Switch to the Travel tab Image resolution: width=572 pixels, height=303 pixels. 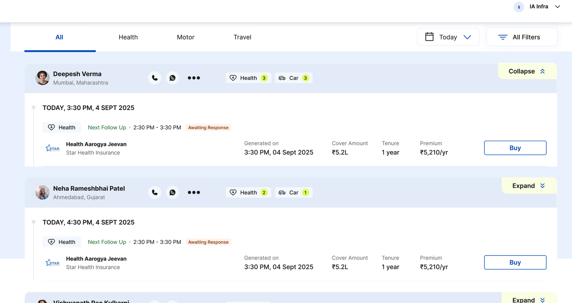pyautogui.click(x=242, y=37)
